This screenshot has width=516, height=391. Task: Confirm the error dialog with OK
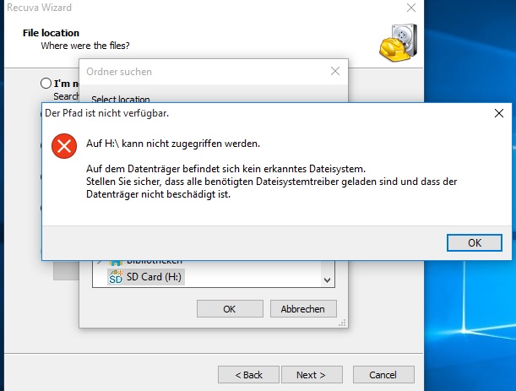475,243
